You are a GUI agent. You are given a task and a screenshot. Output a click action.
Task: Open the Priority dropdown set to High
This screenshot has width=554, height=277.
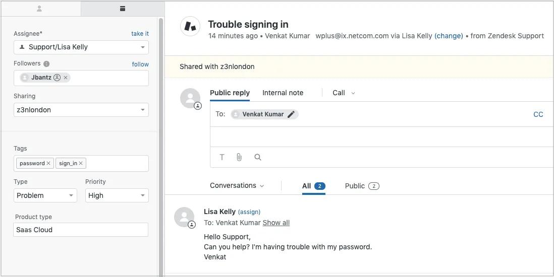[x=117, y=195]
